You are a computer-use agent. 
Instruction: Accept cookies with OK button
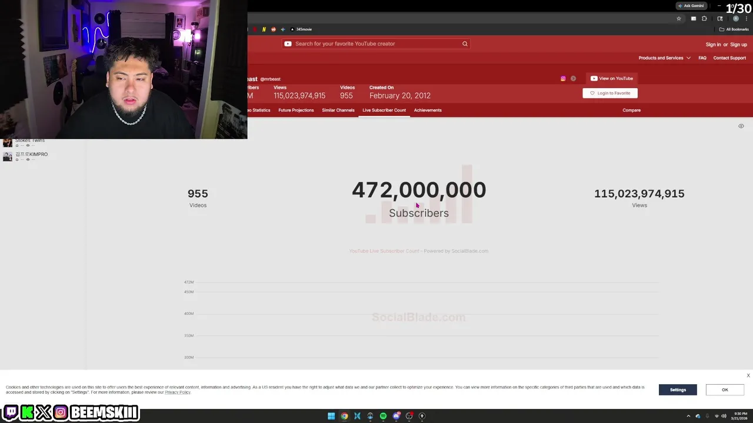click(725, 390)
